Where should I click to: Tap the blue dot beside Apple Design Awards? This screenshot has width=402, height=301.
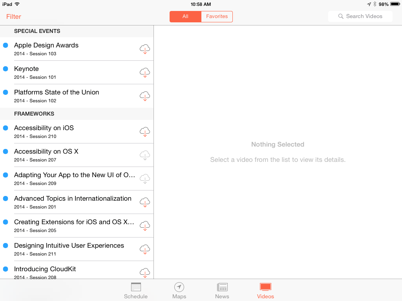pyautogui.click(x=5, y=45)
